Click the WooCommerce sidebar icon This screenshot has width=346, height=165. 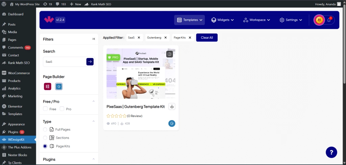click(x=4, y=73)
